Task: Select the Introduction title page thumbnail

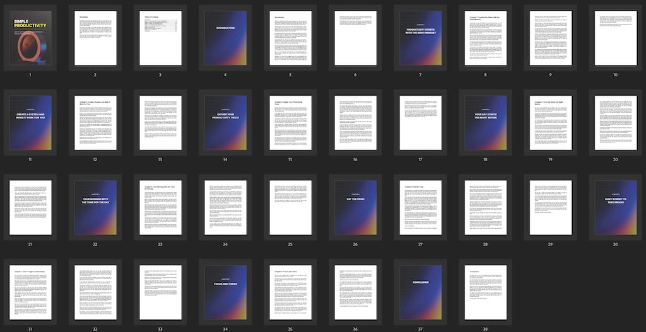Action: pyautogui.click(x=225, y=38)
